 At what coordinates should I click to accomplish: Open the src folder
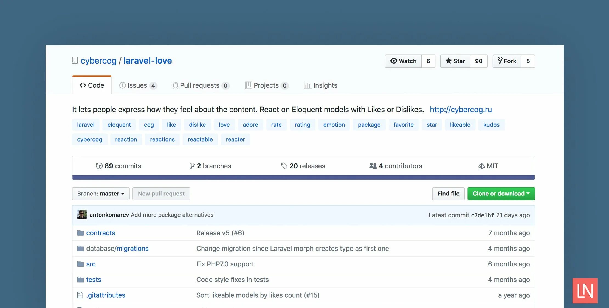click(91, 264)
